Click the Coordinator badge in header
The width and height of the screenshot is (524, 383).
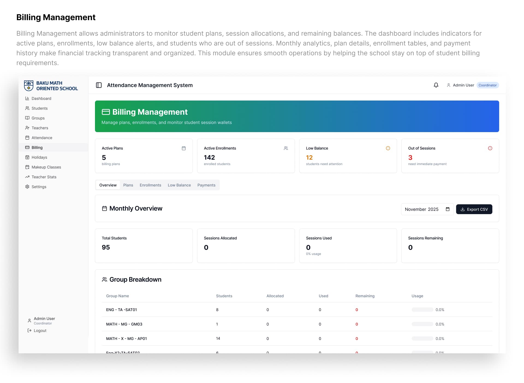(487, 85)
